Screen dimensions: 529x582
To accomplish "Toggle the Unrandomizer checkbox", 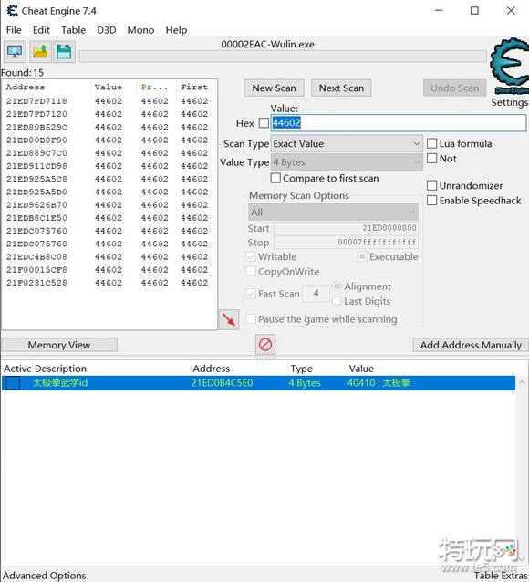I will click(431, 185).
